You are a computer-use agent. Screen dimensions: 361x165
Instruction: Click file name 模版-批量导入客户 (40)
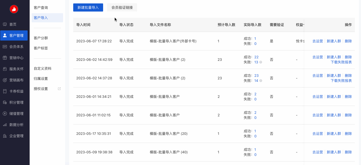[168, 152]
